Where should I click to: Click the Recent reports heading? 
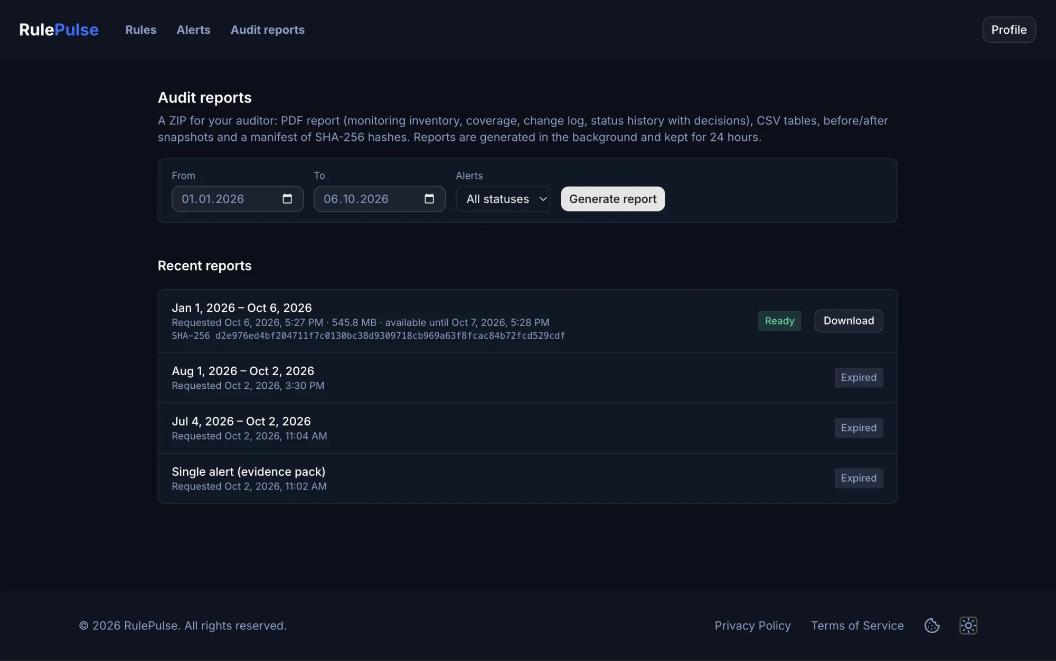pos(205,266)
